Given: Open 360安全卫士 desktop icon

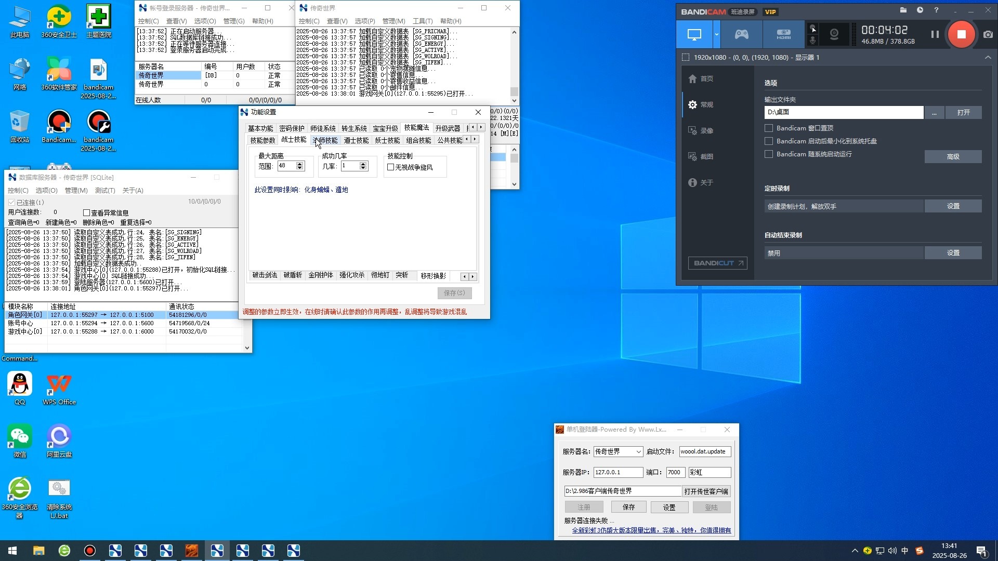Looking at the screenshot, I should (x=59, y=22).
